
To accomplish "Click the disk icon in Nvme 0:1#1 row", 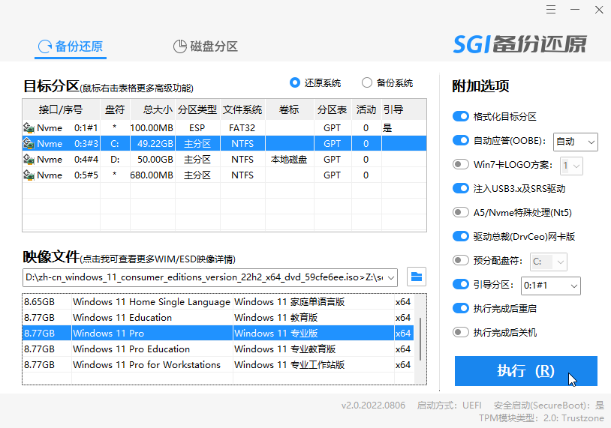I will pos(29,127).
